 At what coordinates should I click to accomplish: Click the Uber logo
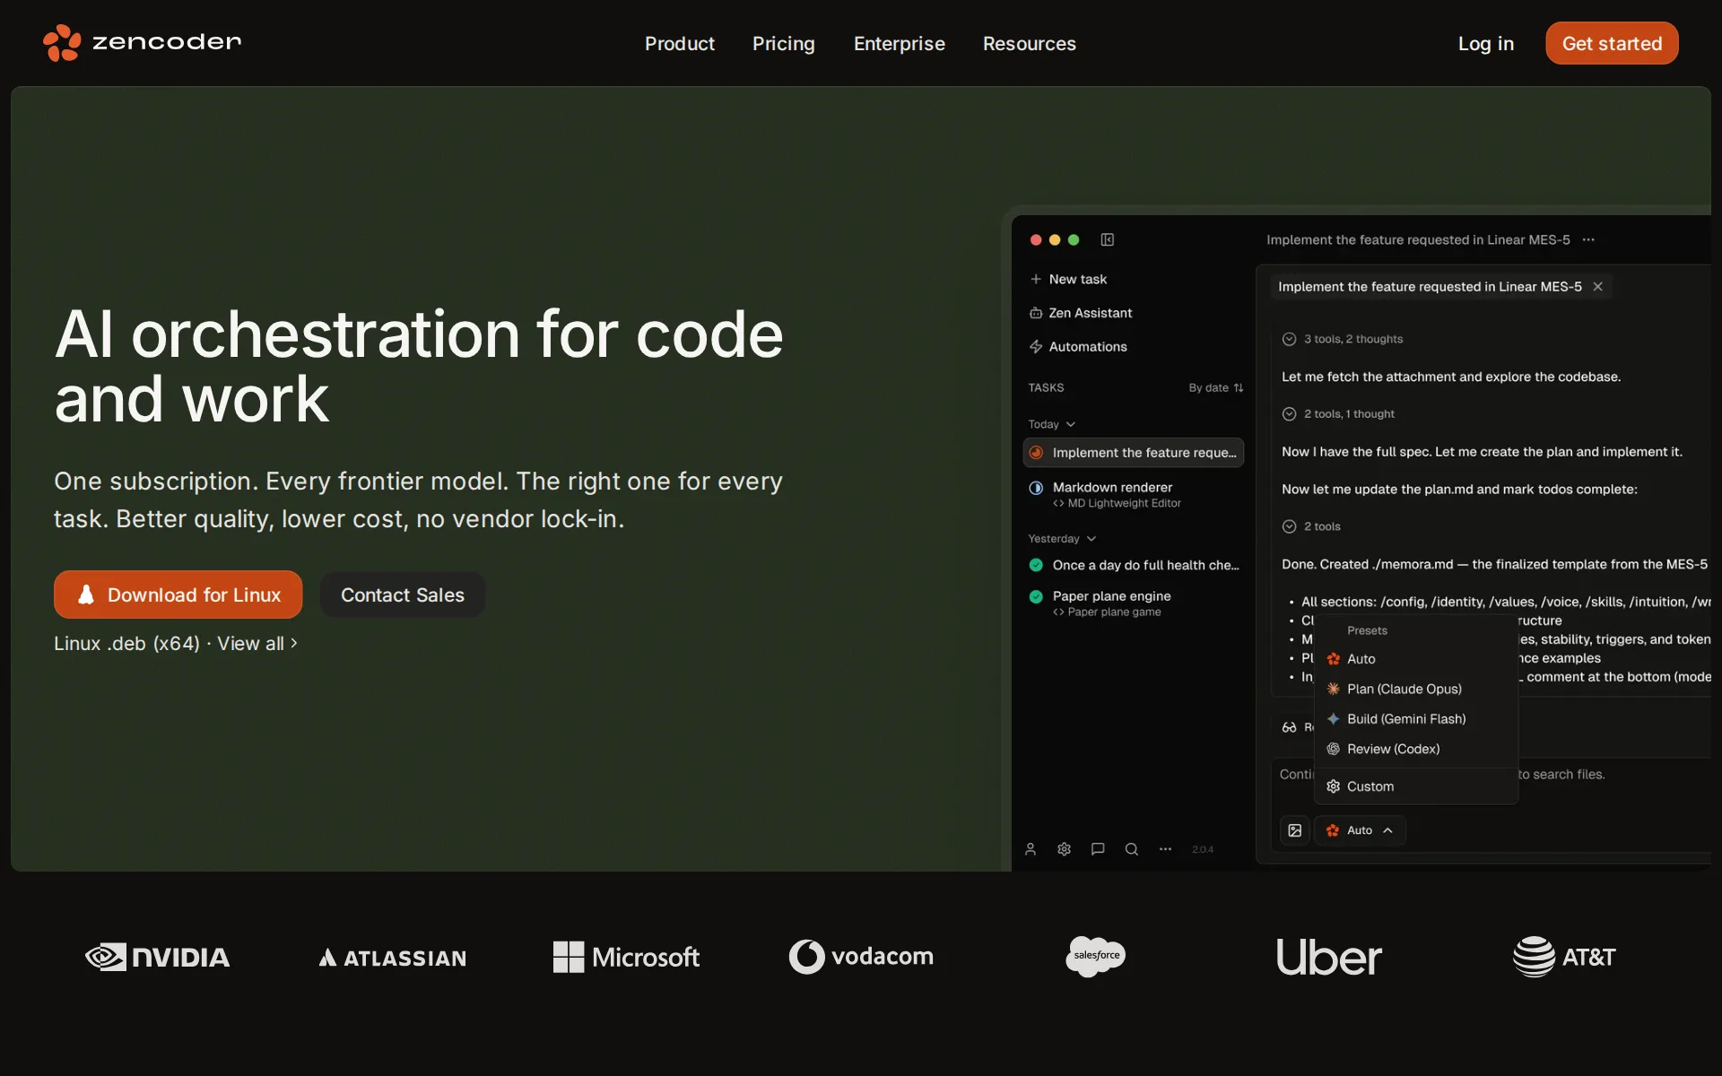(1329, 957)
